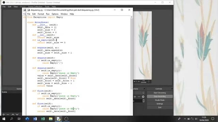Open the File menu in the IDLE editor
This screenshot has height=122, width=218.
(29, 14)
